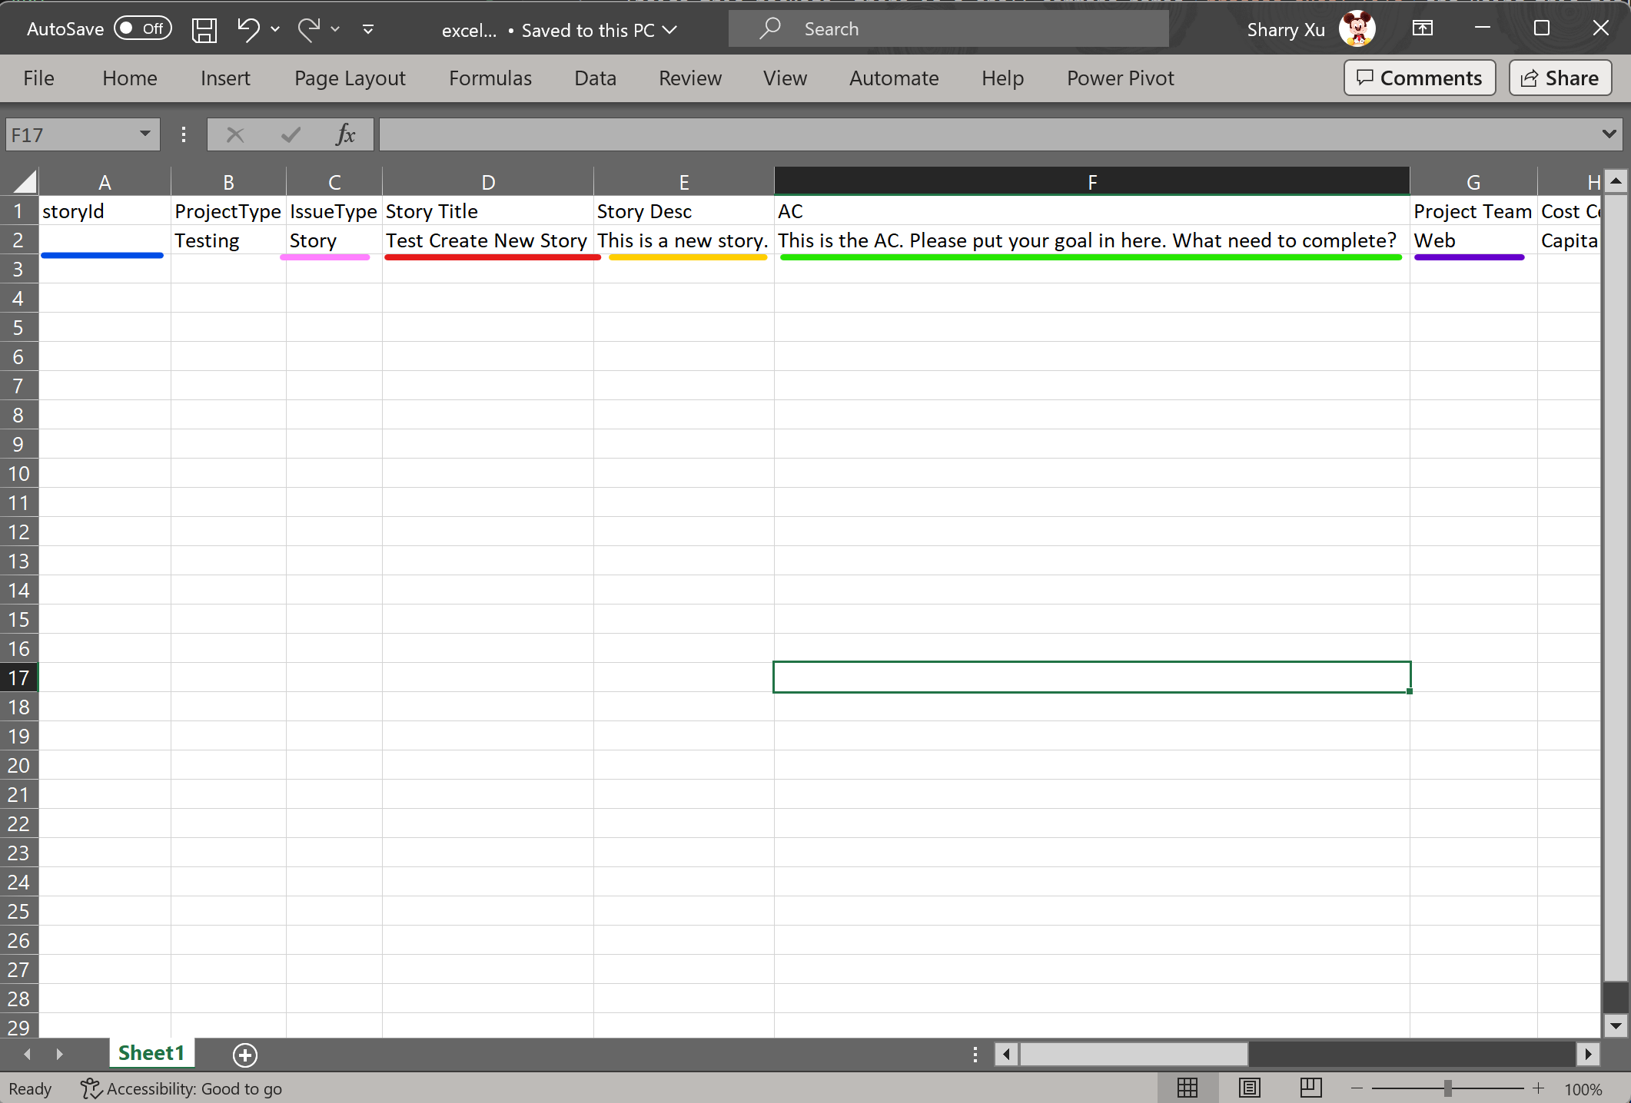Select column A header

coord(105,181)
